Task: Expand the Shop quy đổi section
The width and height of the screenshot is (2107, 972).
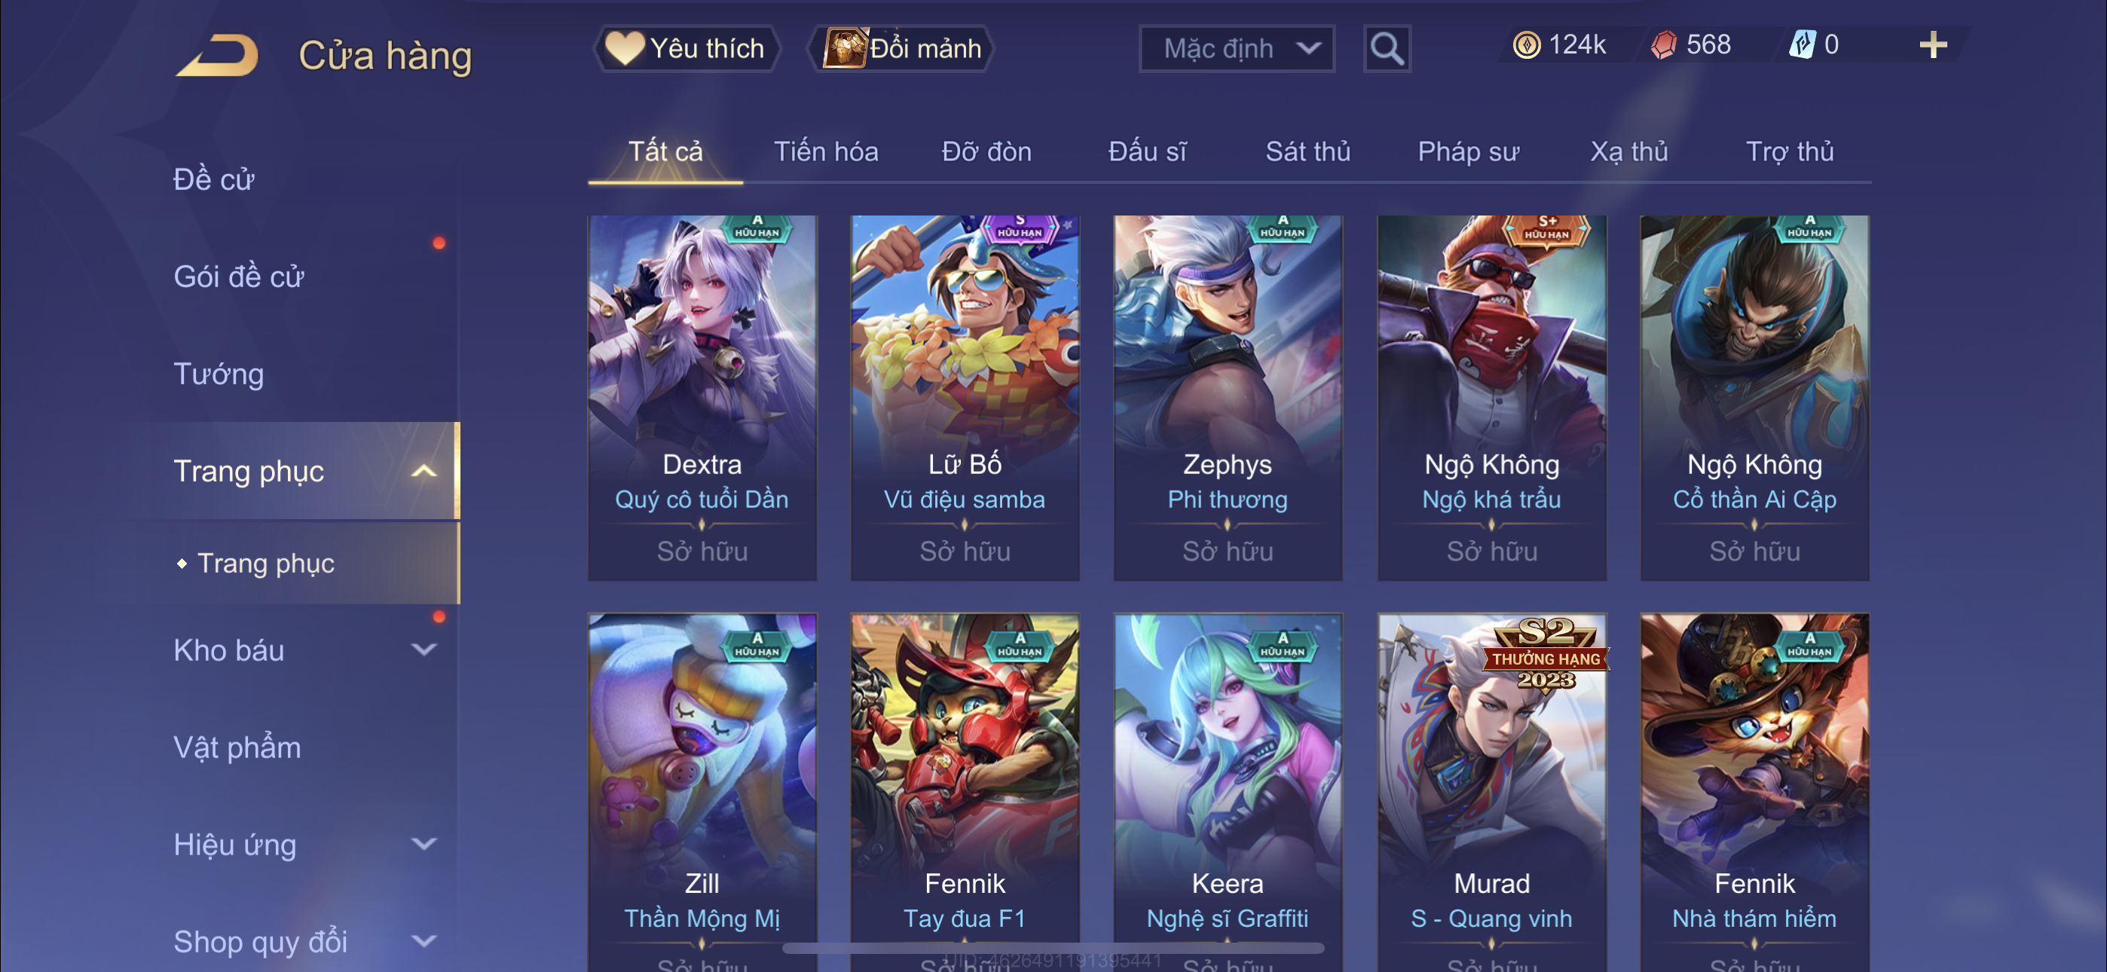Action: coord(423,942)
